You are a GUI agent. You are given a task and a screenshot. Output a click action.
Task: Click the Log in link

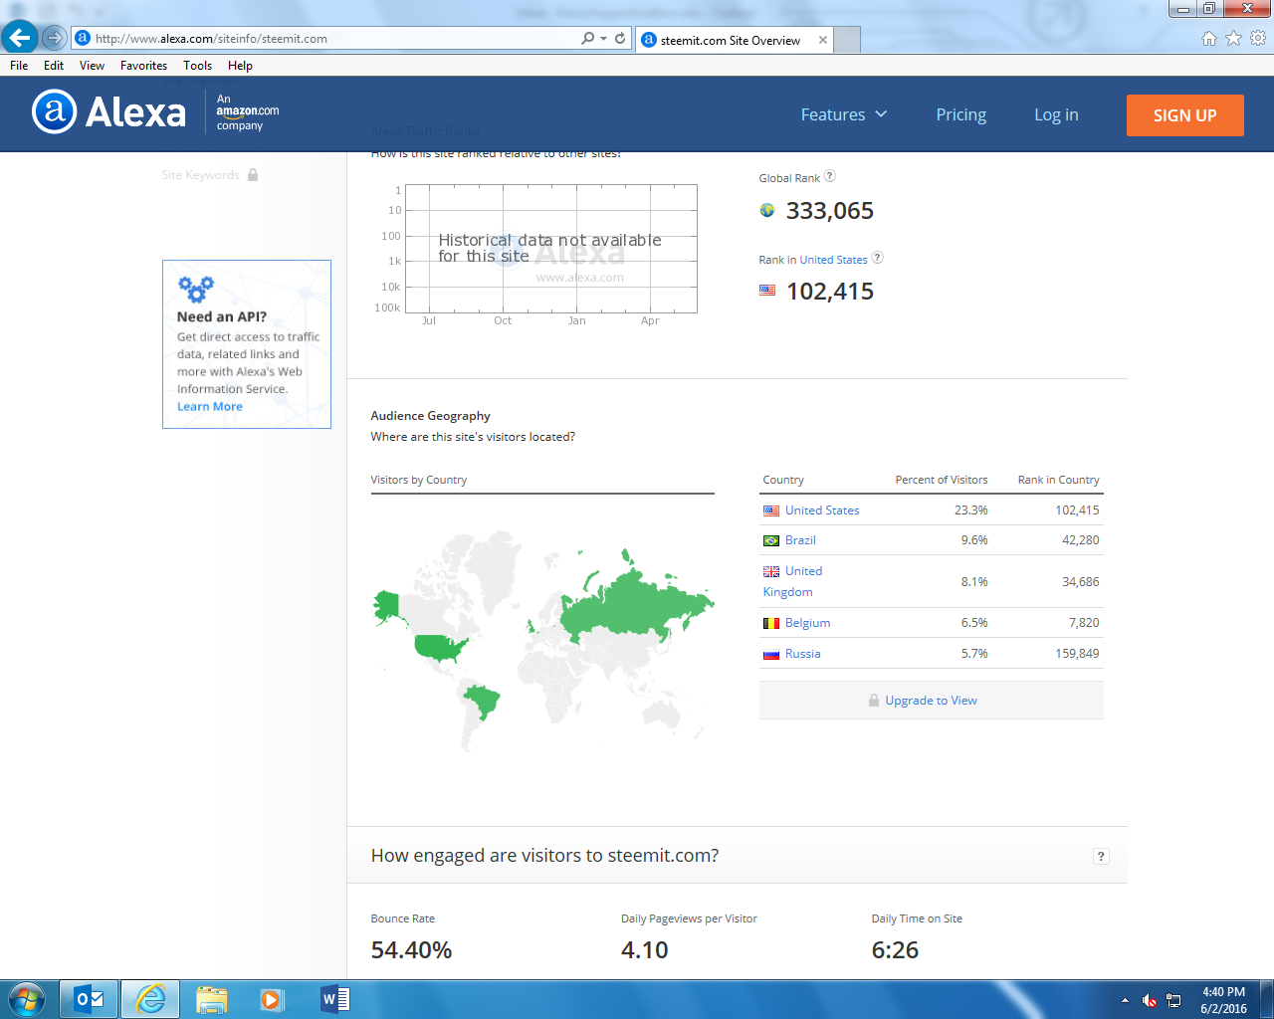point(1056,114)
